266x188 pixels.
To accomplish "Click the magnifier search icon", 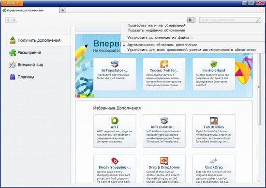I will 258,20.
